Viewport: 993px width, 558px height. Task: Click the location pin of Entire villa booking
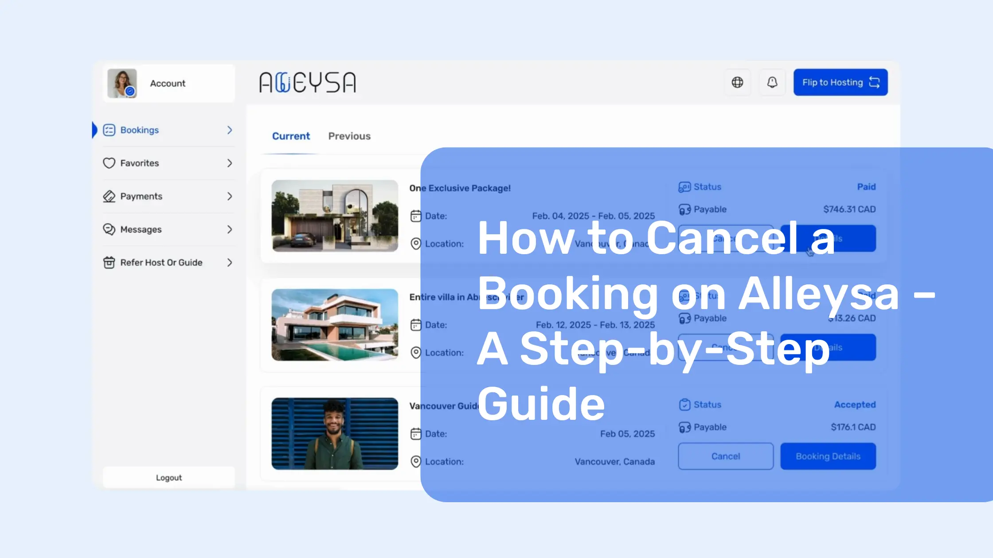pos(416,353)
